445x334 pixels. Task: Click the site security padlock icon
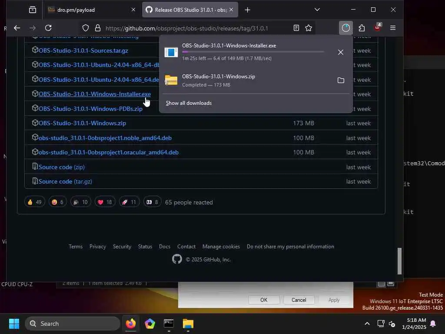pyautogui.click(x=98, y=28)
